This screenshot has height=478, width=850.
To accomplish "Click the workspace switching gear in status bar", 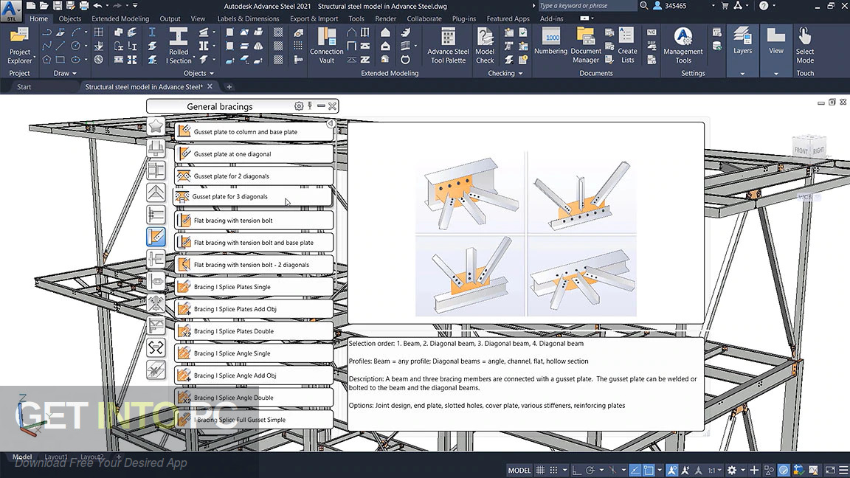I will 732,470.
